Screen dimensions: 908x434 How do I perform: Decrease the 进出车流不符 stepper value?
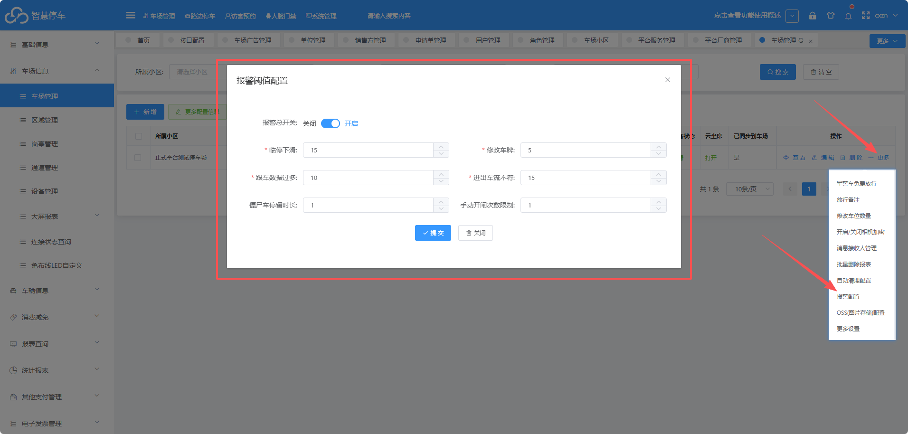click(659, 181)
